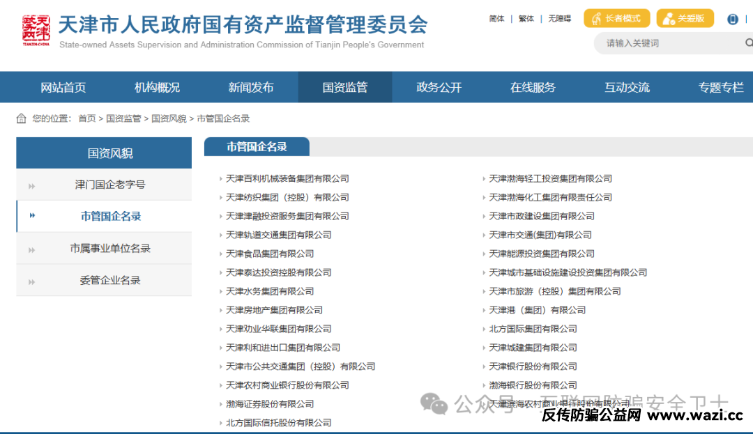Open 网站首页 in the navigation bar
The height and width of the screenshot is (434, 753).
63,87
